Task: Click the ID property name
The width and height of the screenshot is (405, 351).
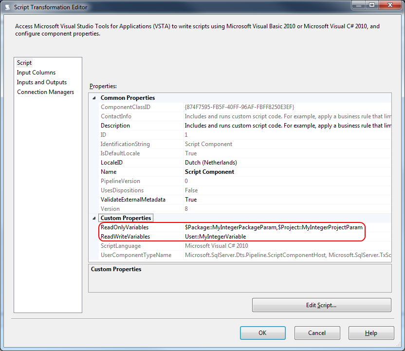Action: coord(103,135)
